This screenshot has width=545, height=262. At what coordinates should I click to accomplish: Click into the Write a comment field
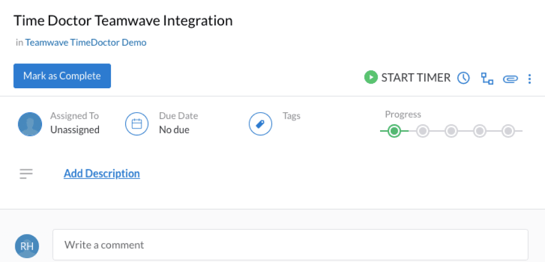pyautogui.click(x=290, y=245)
